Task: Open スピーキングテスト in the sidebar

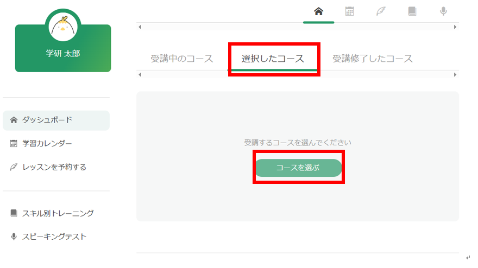Action: [x=54, y=237]
